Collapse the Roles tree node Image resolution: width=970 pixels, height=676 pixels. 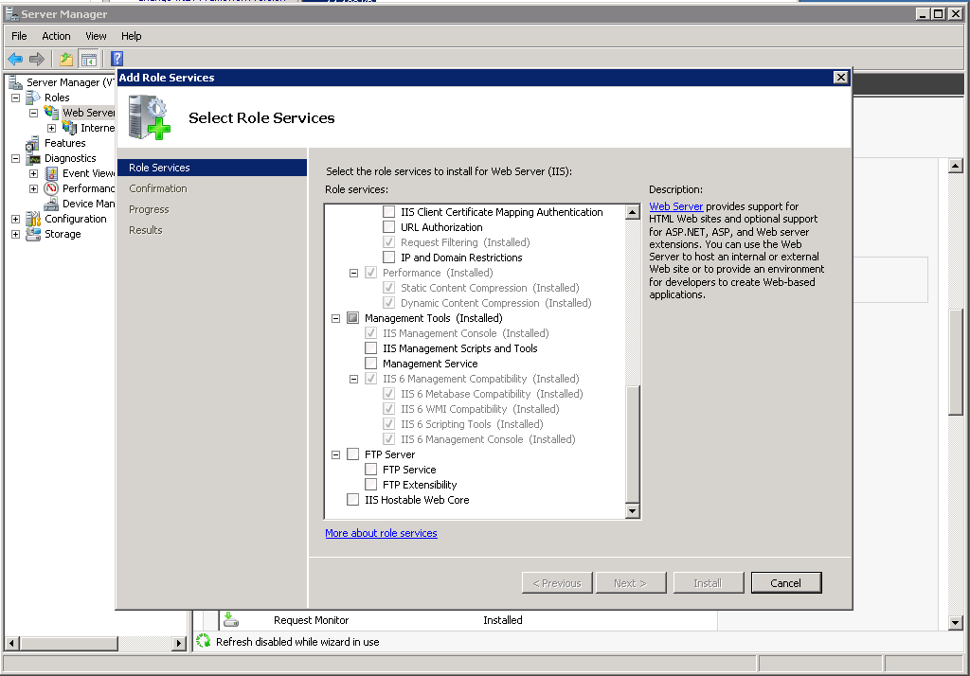[15, 98]
